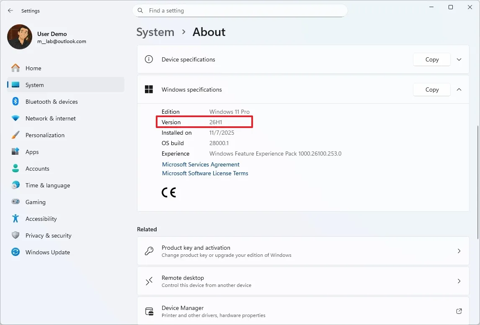Open Personalization settings

pos(45,135)
